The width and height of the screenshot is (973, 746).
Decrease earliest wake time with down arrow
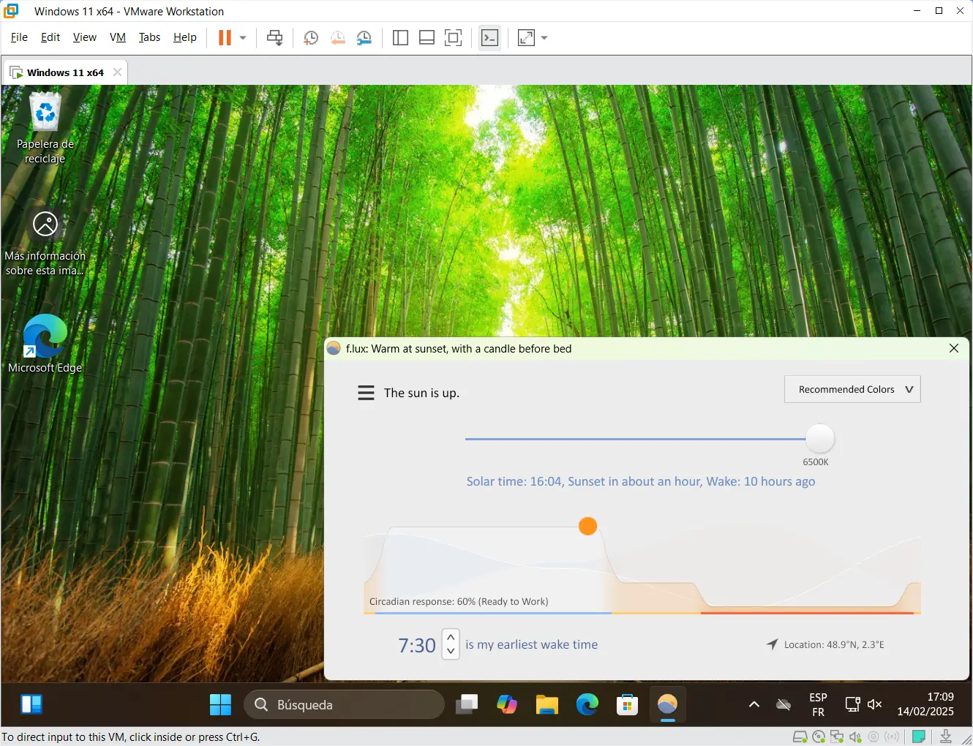pyautogui.click(x=451, y=651)
